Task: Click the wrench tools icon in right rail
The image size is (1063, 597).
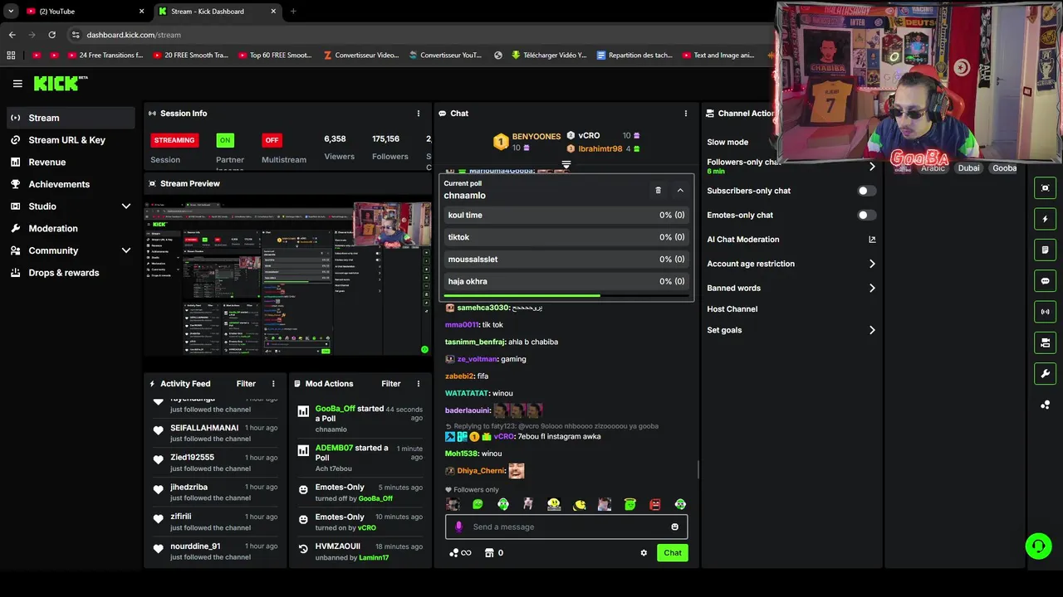Action: [x=1046, y=374]
